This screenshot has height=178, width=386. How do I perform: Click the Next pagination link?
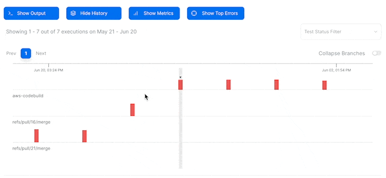pos(41,53)
